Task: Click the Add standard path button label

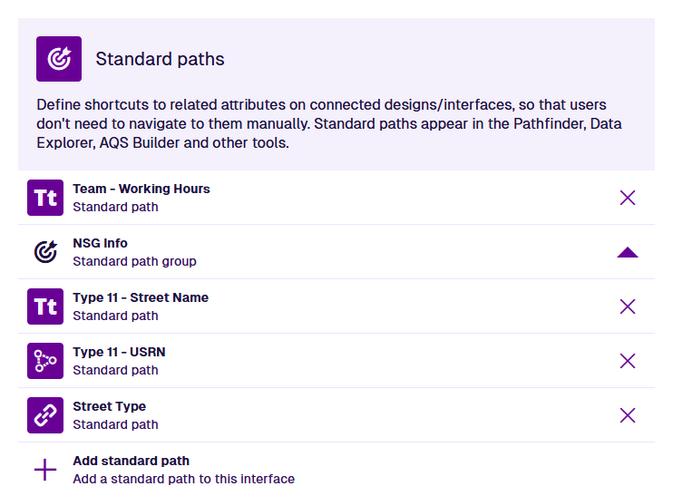Action: point(131,461)
